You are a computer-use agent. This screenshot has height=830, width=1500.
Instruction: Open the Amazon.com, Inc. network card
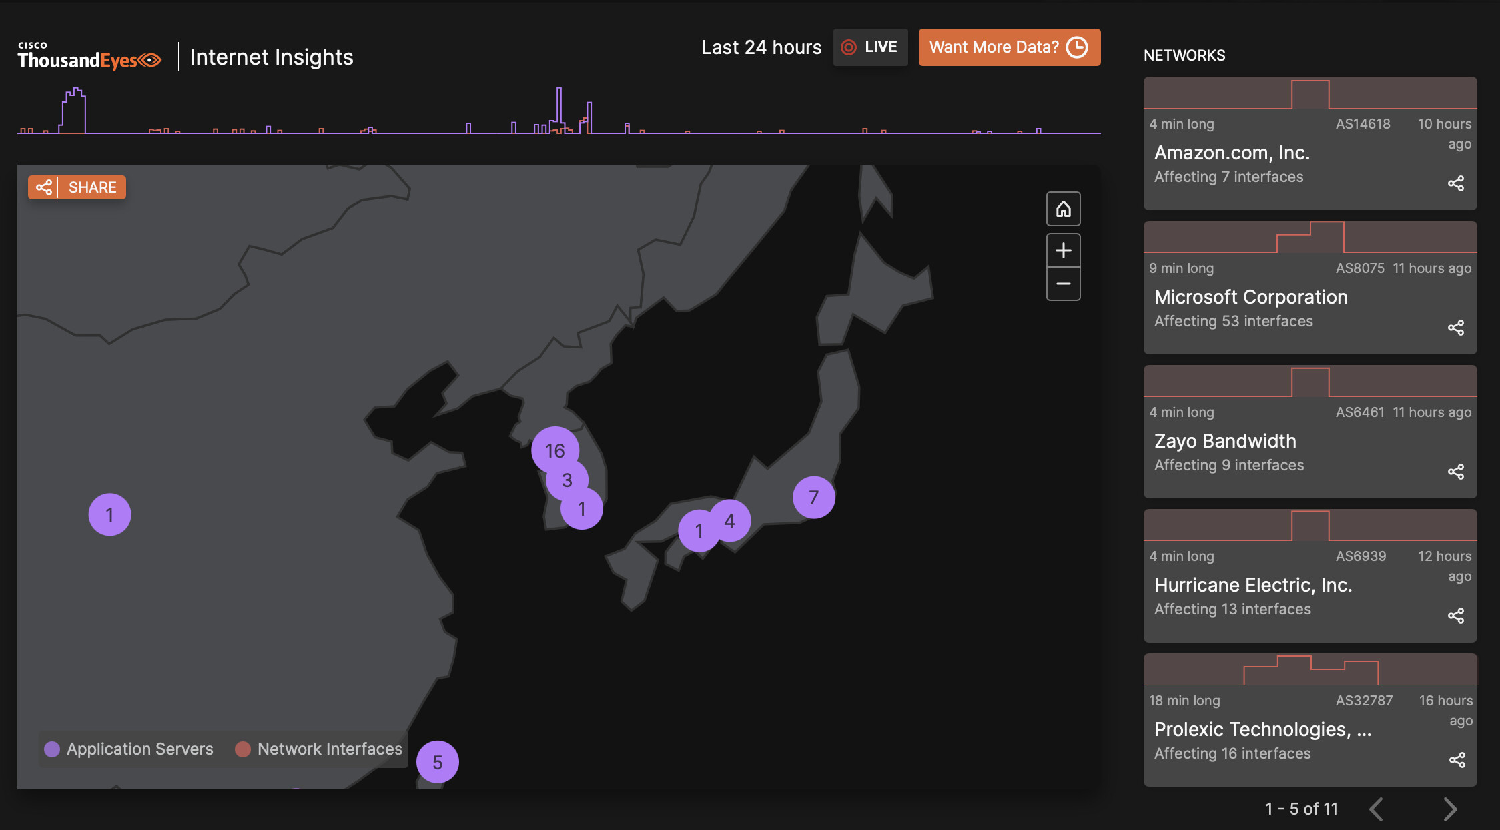[1310, 143]
